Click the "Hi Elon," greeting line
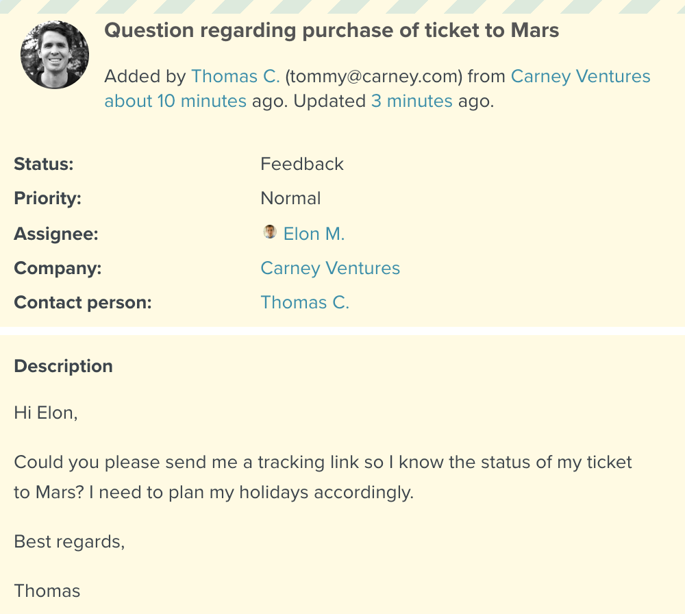 (46, 413)
